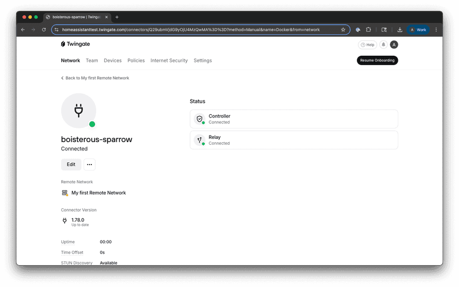The height and width of the screenshot is (287, 459).
Task: Open Chrome's three-dot menu
Action: [436, 30]
